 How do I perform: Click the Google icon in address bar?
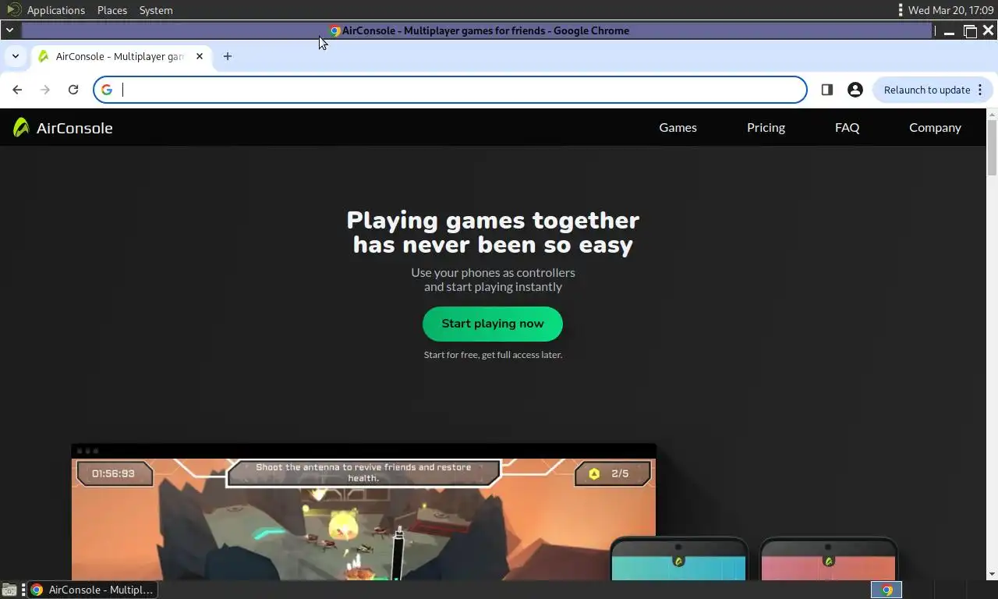[x=107, y=90]
